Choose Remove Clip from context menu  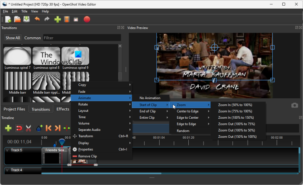click(101, 156)
